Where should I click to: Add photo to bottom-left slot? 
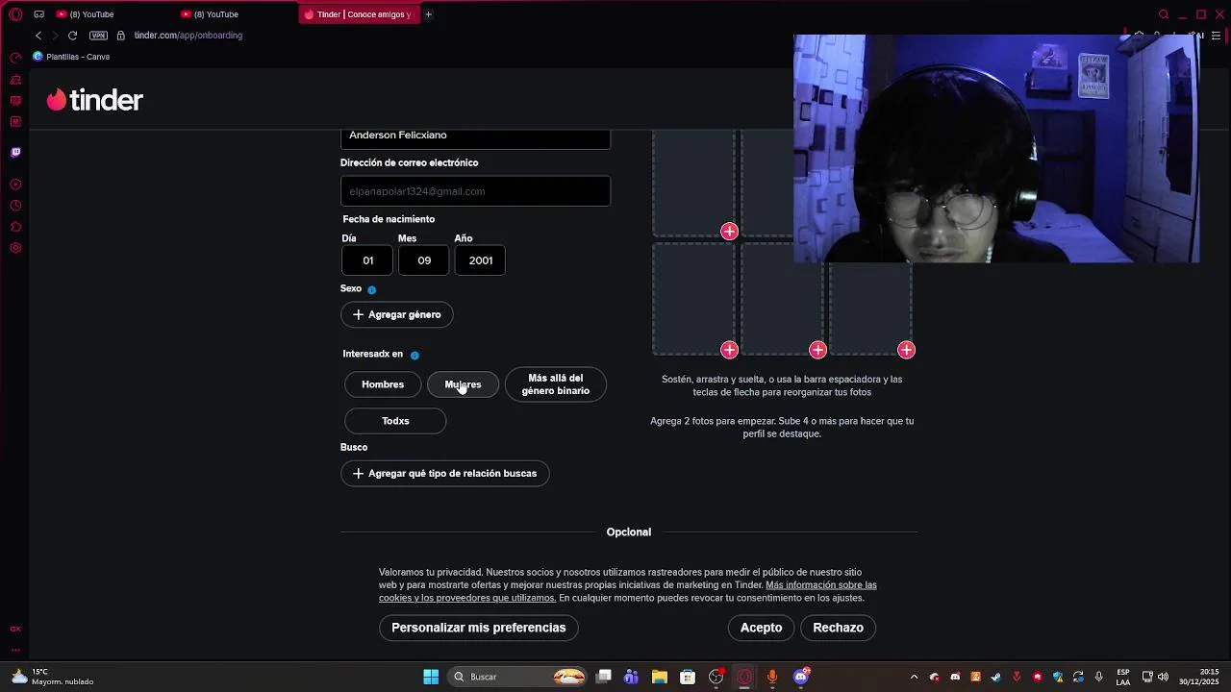tap(729, 350)
